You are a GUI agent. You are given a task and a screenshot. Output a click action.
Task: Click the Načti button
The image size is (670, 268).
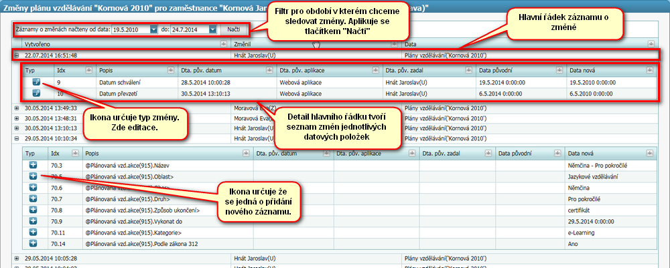(233, 29)
